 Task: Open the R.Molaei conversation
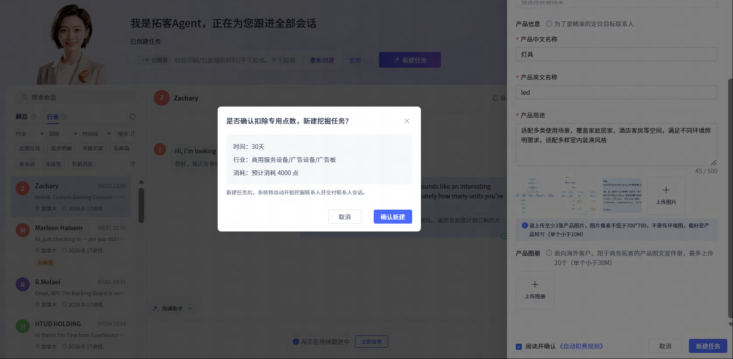71,293
